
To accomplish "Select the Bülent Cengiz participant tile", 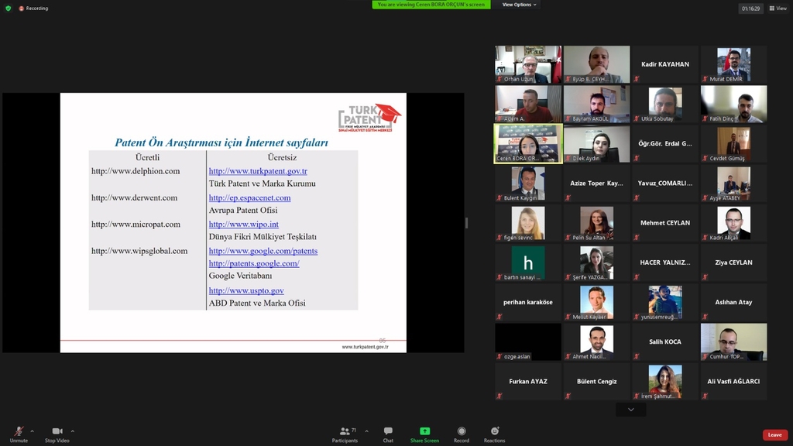I will click(x=597, y=382).
